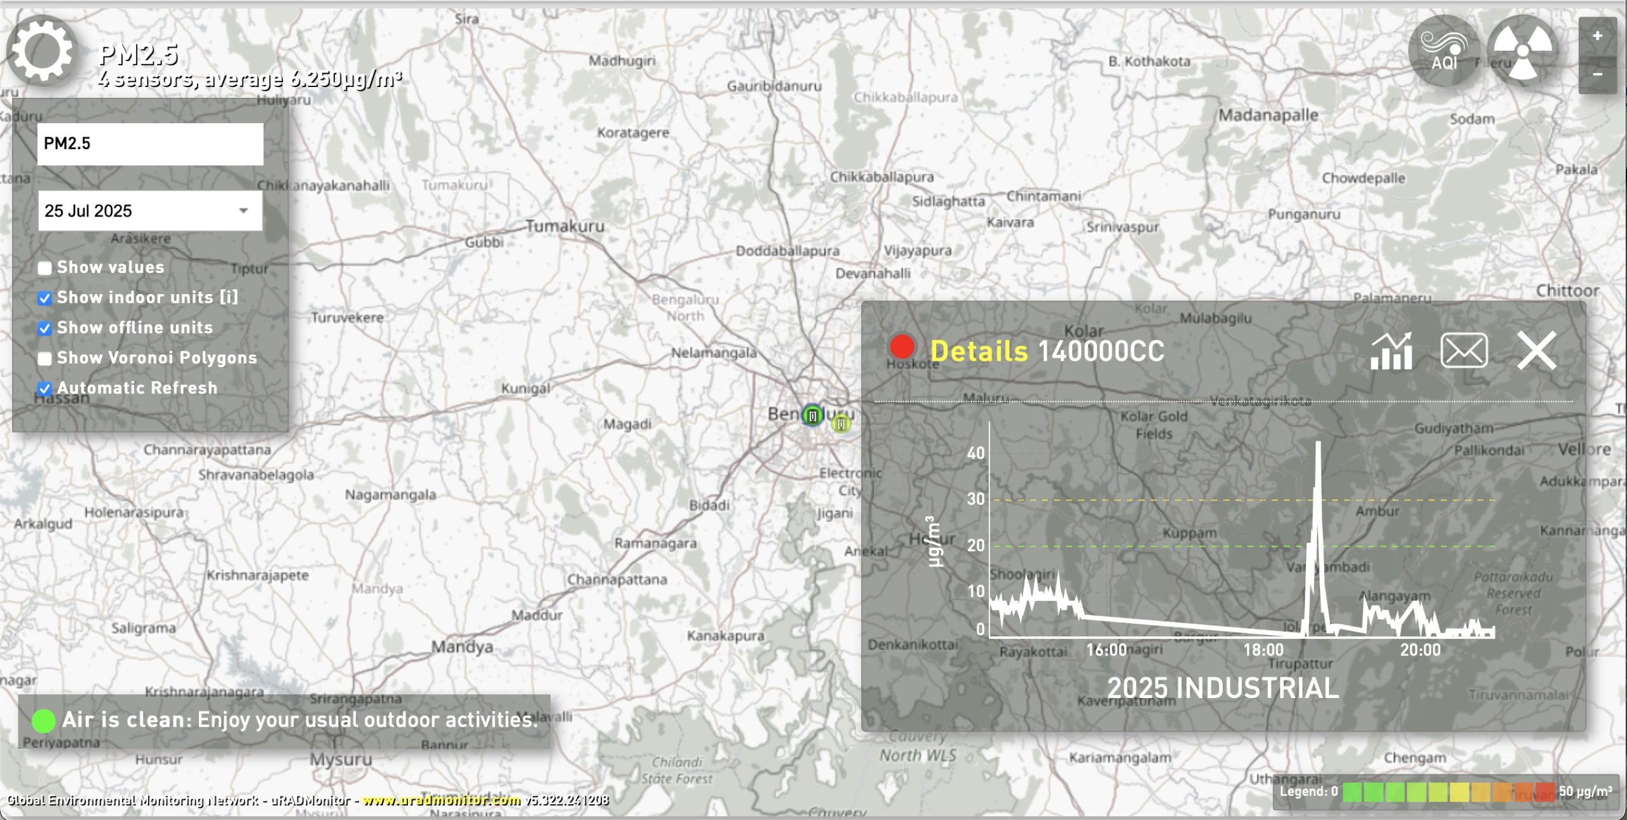1627x820 pixels.
Task: Click the PM2.5 chart spike peak
Action: coord(1318,444)
